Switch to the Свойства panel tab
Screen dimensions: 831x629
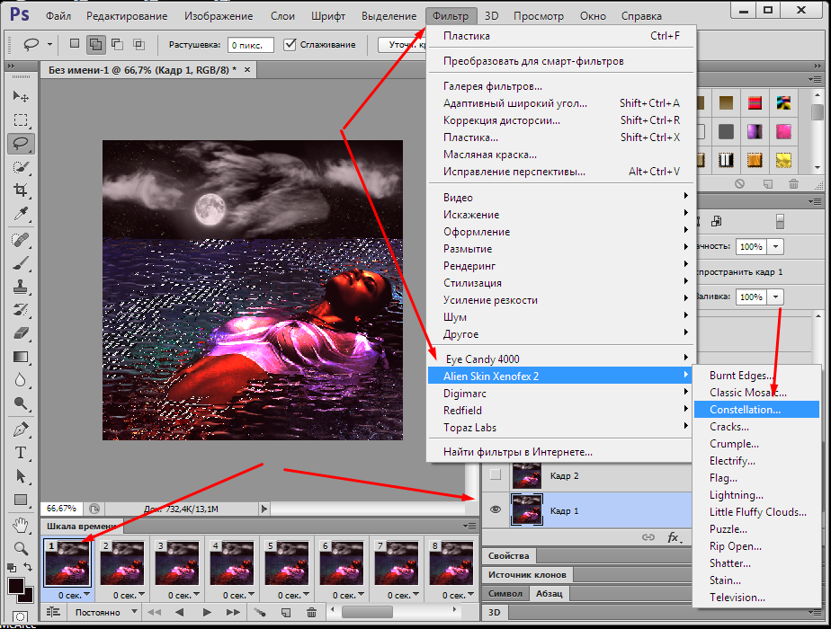509,556
